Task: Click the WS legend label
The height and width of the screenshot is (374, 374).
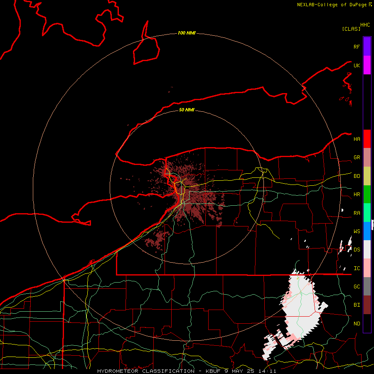Action: [357, 231]
